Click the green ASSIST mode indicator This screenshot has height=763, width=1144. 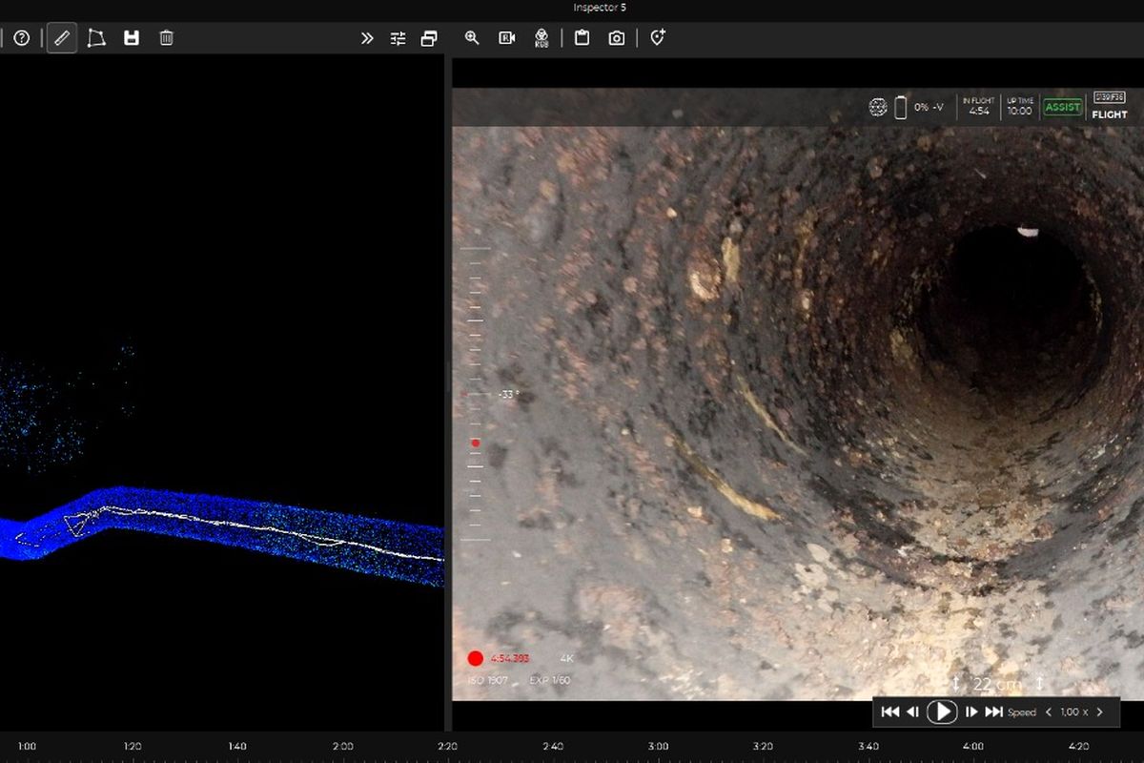click(1063, 108)
